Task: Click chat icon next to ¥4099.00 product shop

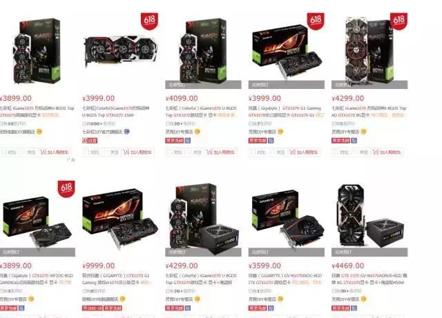Action: 198,132
